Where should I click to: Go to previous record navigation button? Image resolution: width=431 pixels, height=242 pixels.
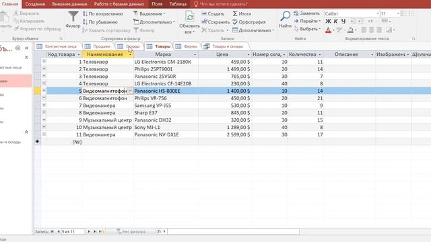[59, 231]
